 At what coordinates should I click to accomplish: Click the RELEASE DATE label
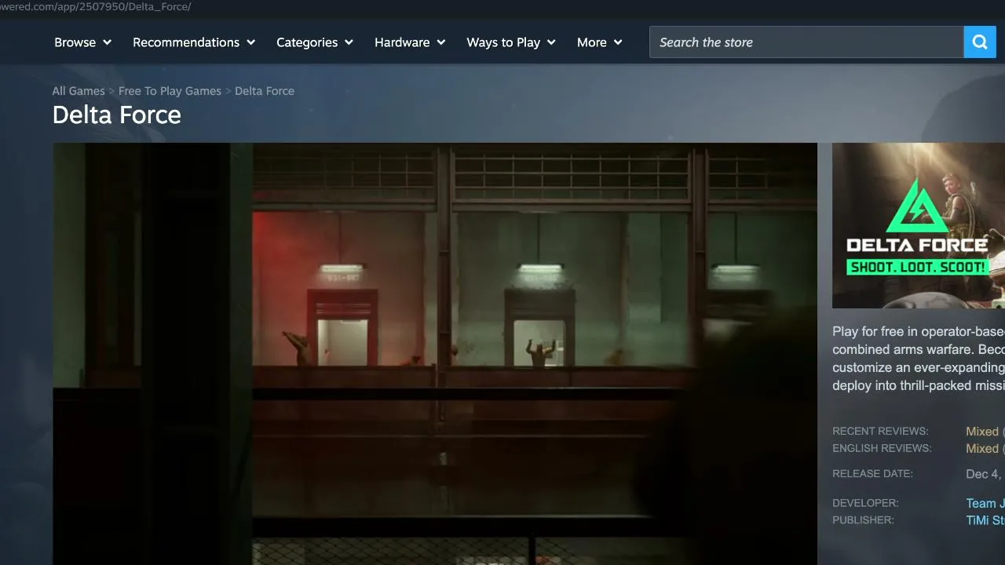click(872, 474)
